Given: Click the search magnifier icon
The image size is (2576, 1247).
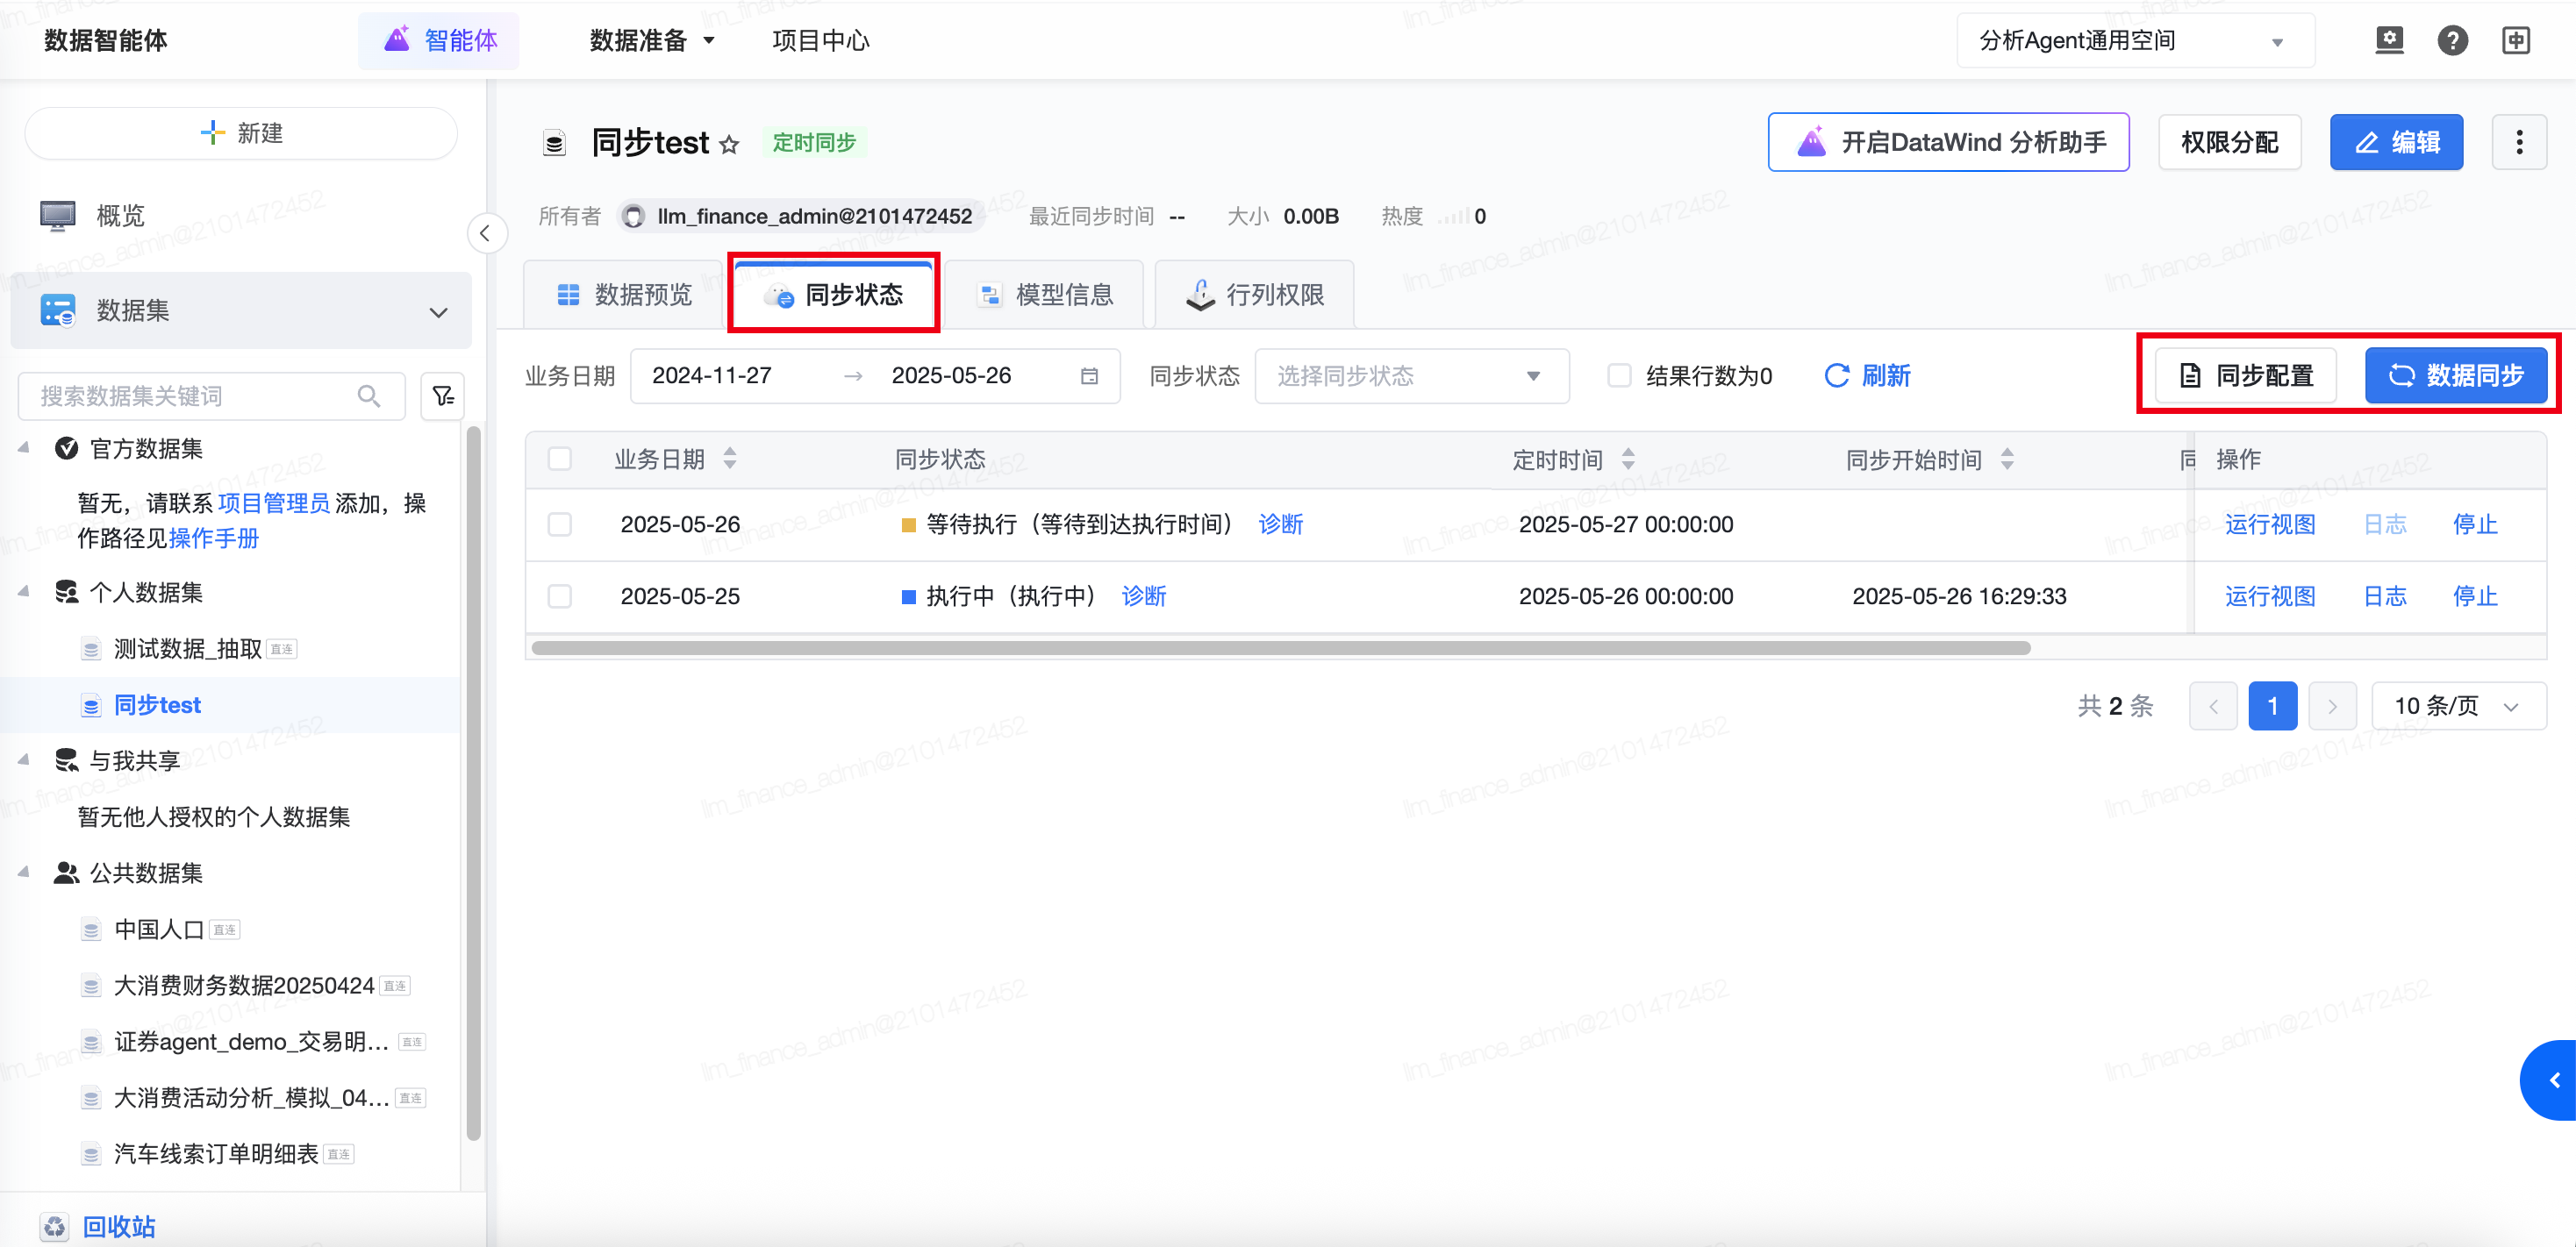Looking at the screenshot, I should [369, 396].
